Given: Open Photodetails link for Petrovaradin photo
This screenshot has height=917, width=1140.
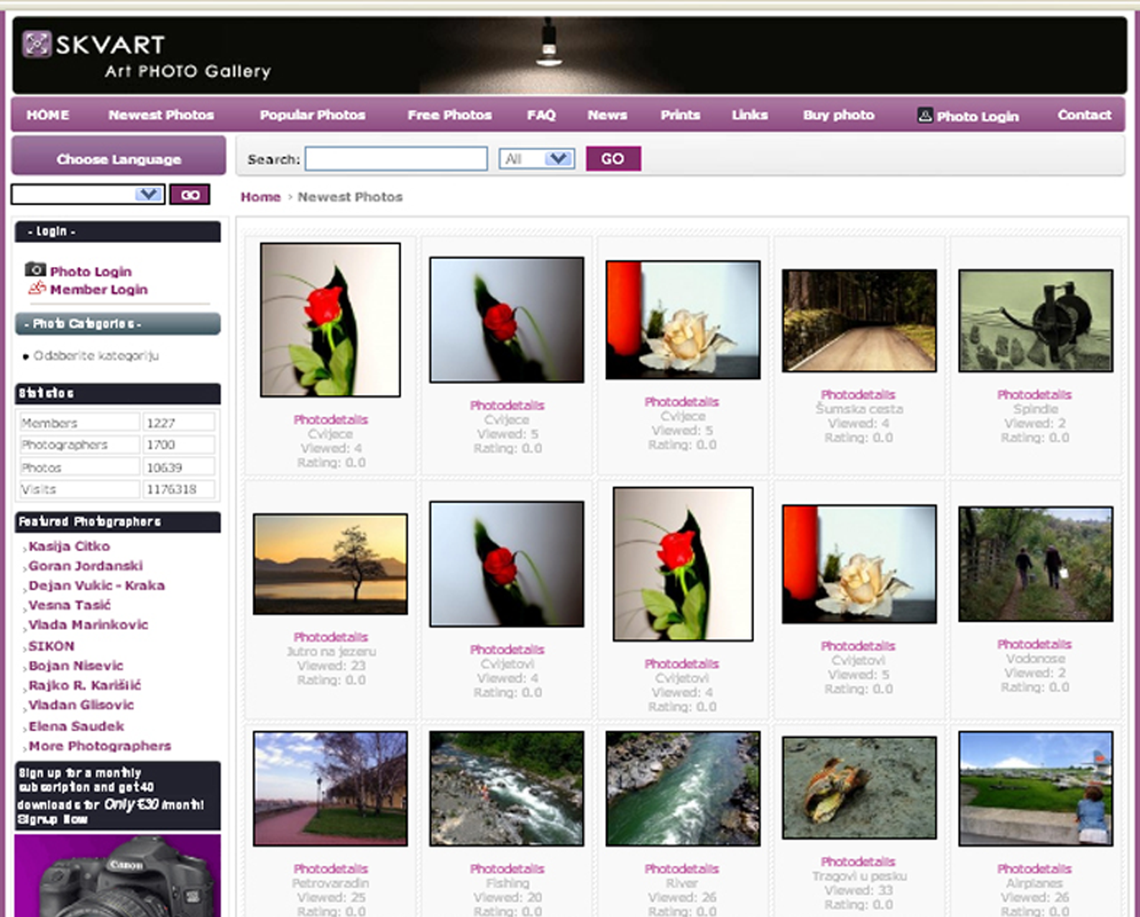Looking at the screenshot, I should 330,869.
